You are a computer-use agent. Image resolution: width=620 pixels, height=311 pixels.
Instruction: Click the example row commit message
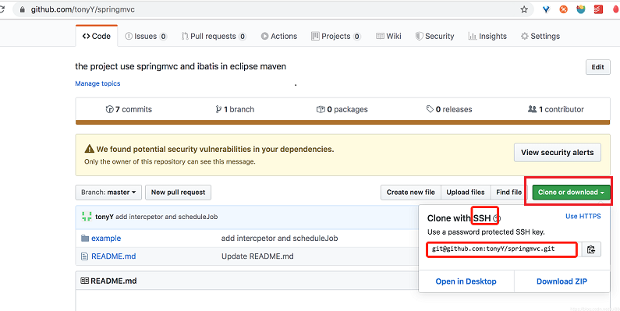(279, 239)
